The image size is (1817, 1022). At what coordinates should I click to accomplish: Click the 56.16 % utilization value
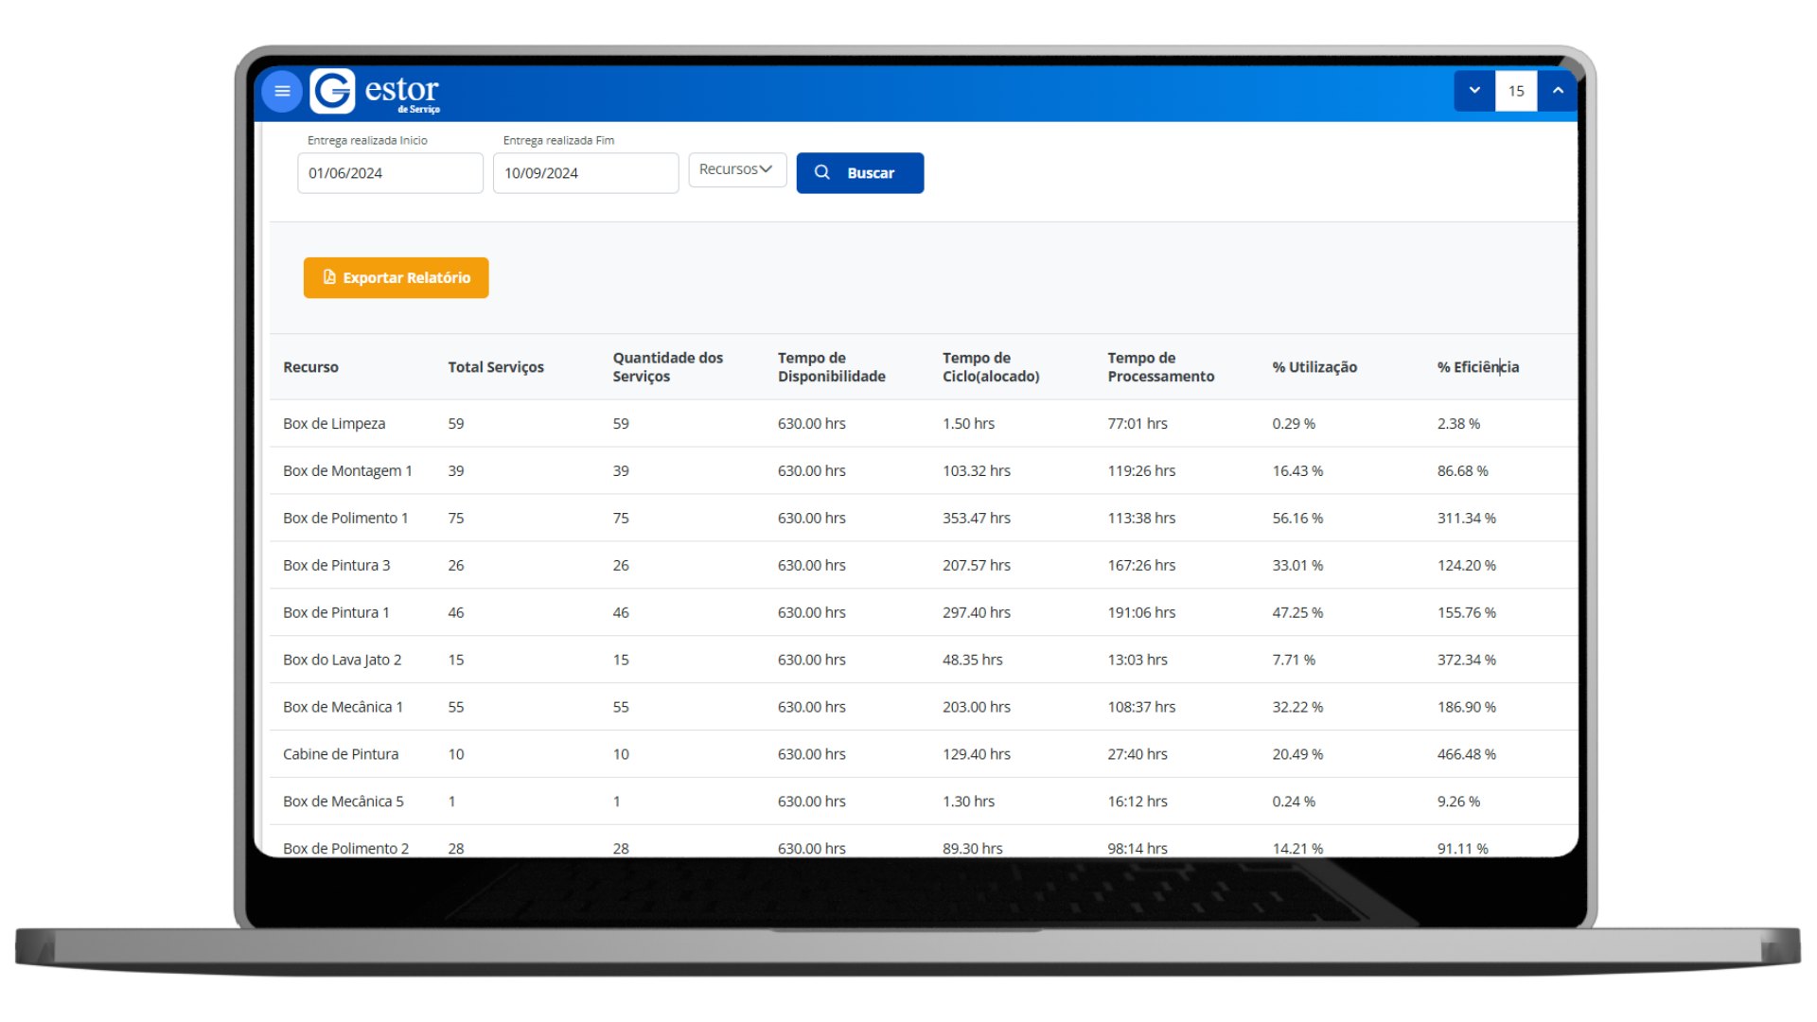click(x=1297, y=519)
